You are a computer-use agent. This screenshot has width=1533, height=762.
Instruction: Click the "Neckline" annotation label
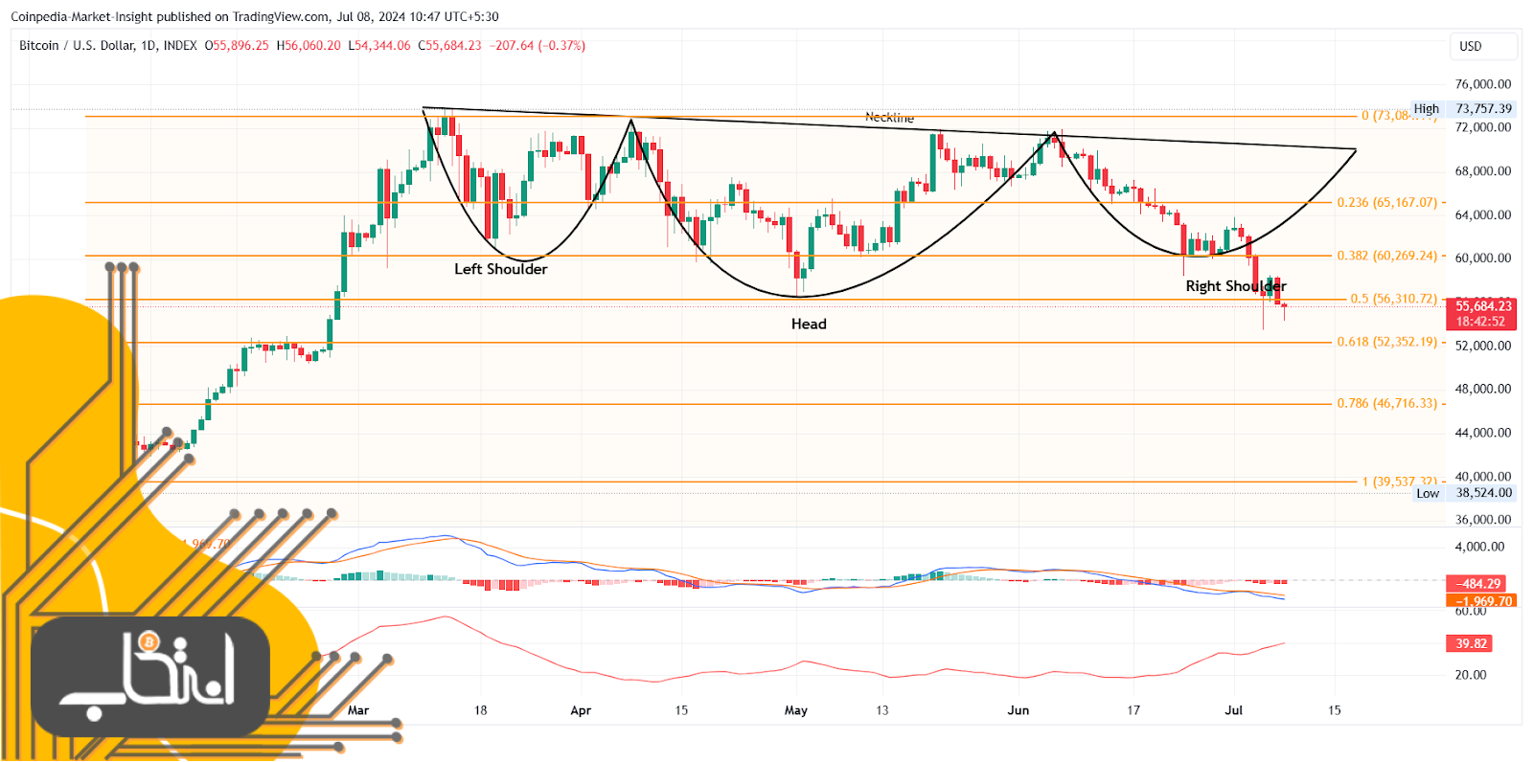889,118
